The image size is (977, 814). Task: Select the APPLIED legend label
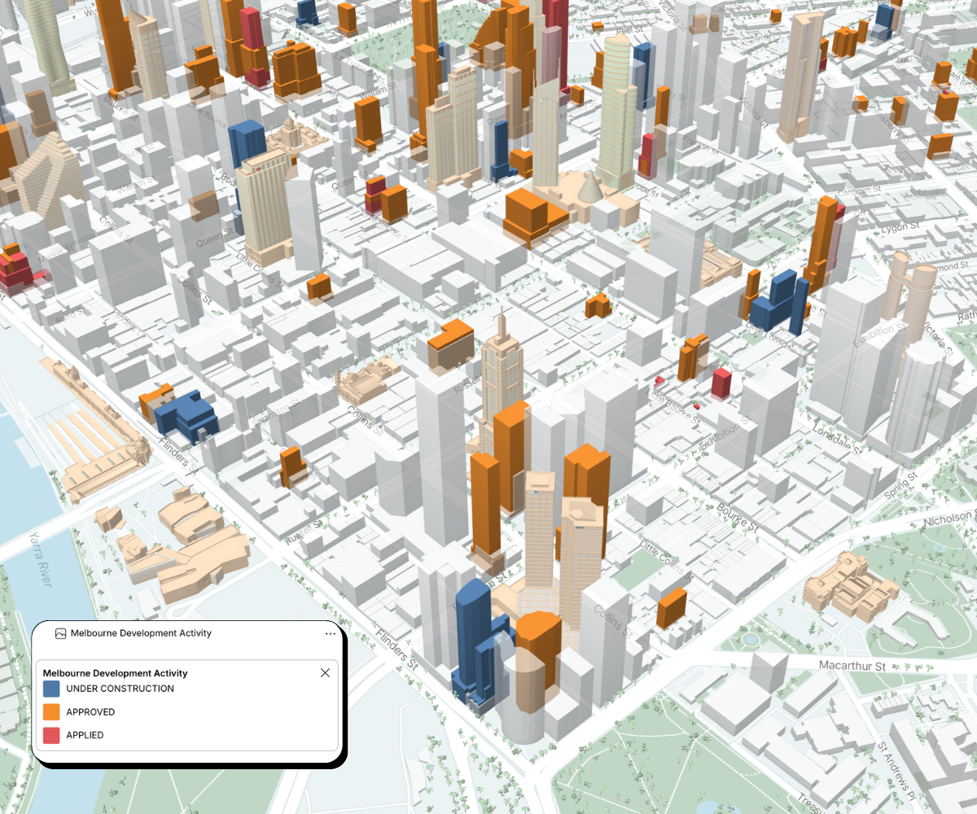pos(85,736)
